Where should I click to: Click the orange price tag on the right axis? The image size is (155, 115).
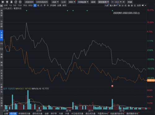point(151,80)
